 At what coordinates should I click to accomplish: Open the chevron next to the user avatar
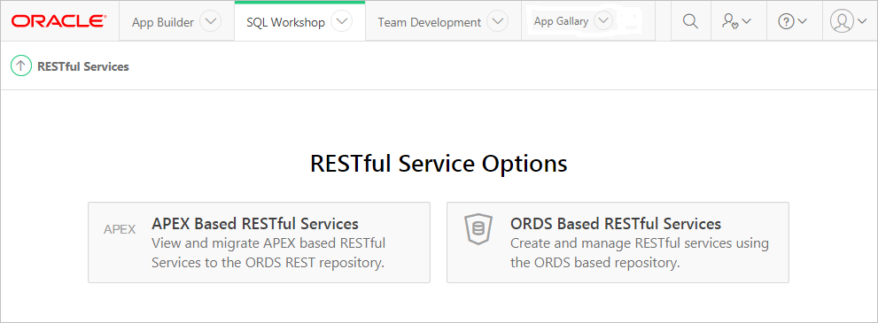[x=862, y=22]
